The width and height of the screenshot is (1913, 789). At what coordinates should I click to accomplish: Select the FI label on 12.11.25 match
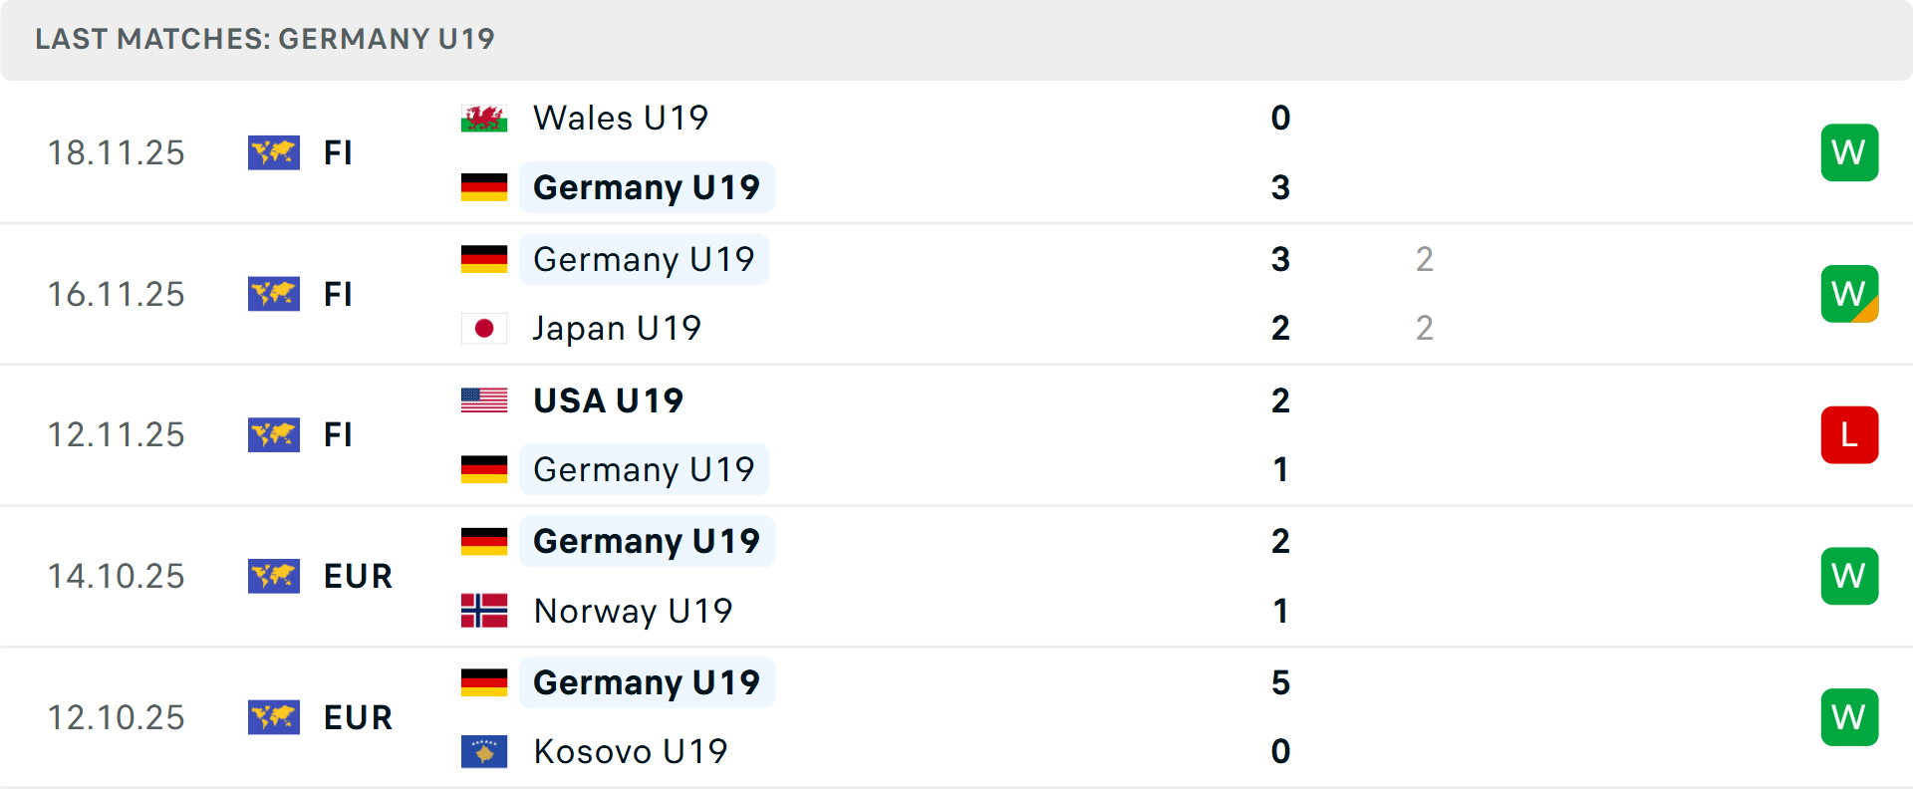338,435
